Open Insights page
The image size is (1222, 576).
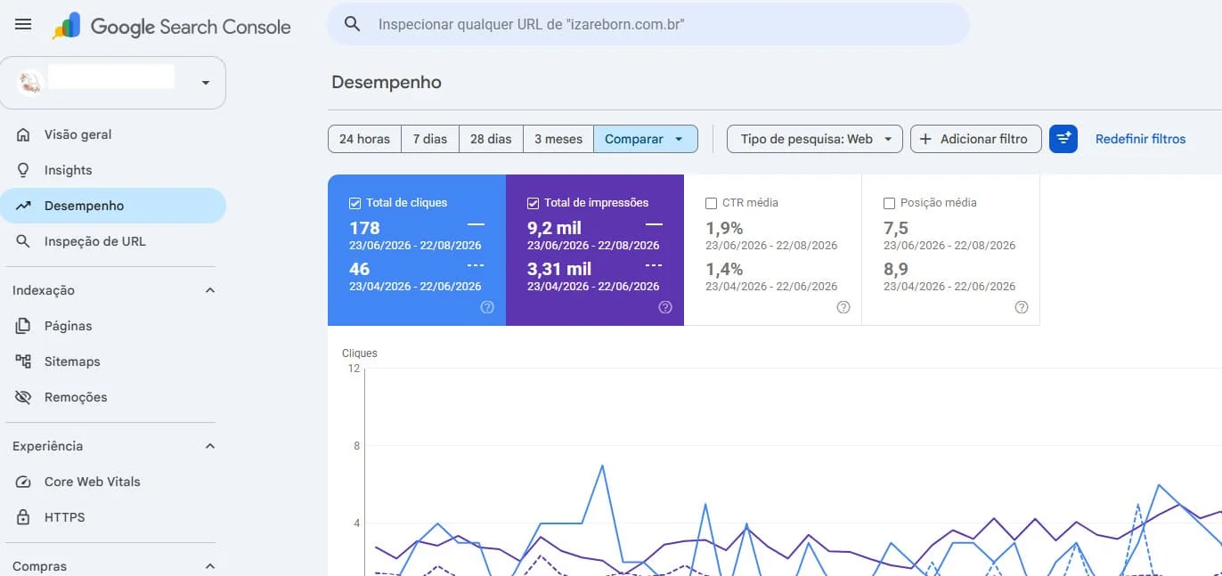pyautogui.click(x=113, y=170)
